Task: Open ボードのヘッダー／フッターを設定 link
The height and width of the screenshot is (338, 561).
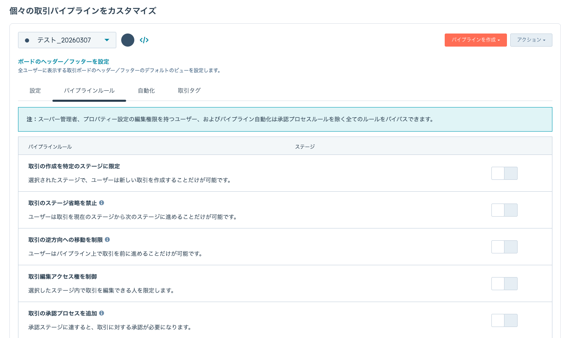Action: [63, 62]
